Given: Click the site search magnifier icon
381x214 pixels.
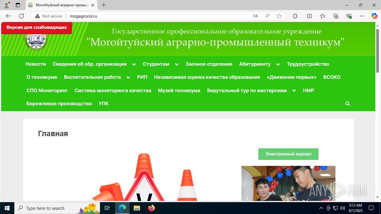Looking at the screenshot, I should tap(347, 103).
